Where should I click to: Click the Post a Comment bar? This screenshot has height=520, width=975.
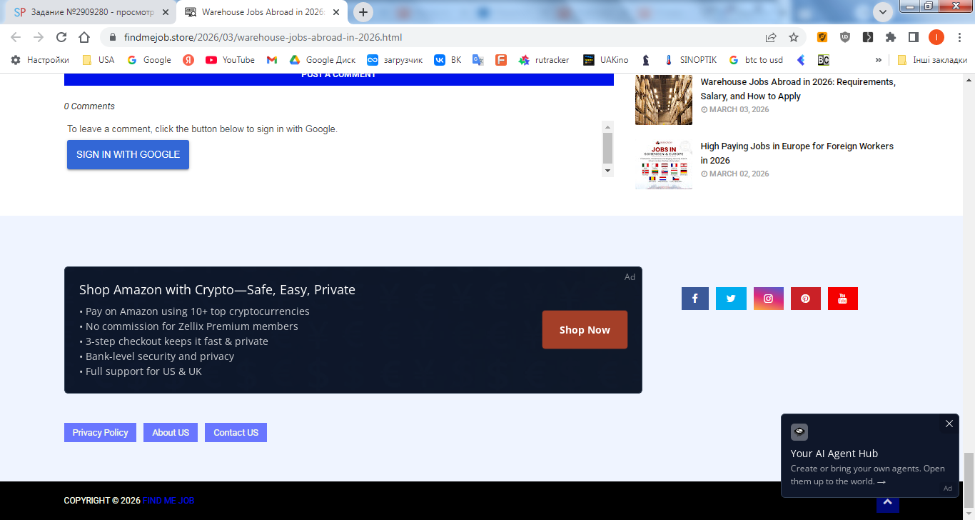click(x=339, y=79)
